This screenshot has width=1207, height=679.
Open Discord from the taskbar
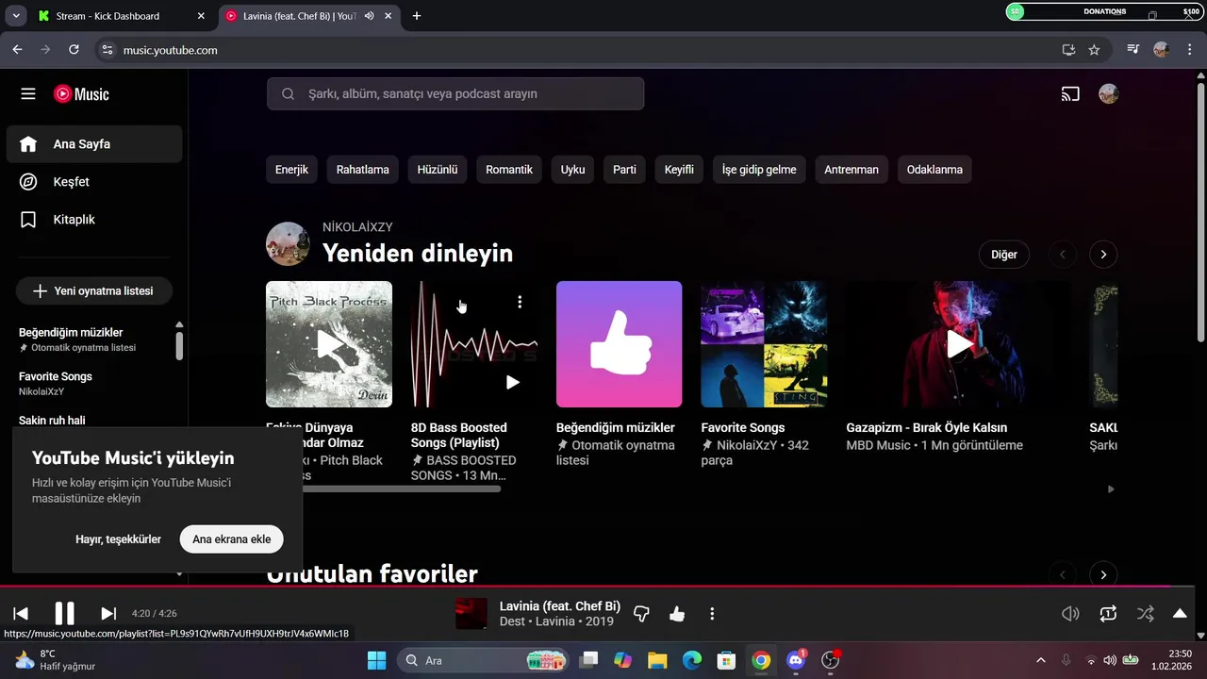796,660
